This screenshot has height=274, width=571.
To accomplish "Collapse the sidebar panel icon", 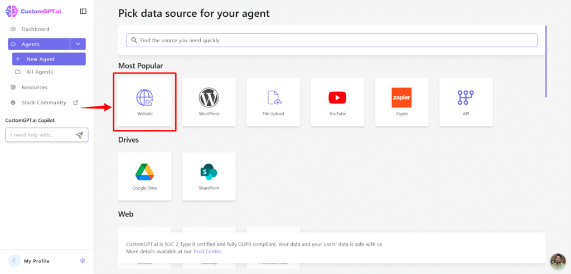I will point(83,11).
